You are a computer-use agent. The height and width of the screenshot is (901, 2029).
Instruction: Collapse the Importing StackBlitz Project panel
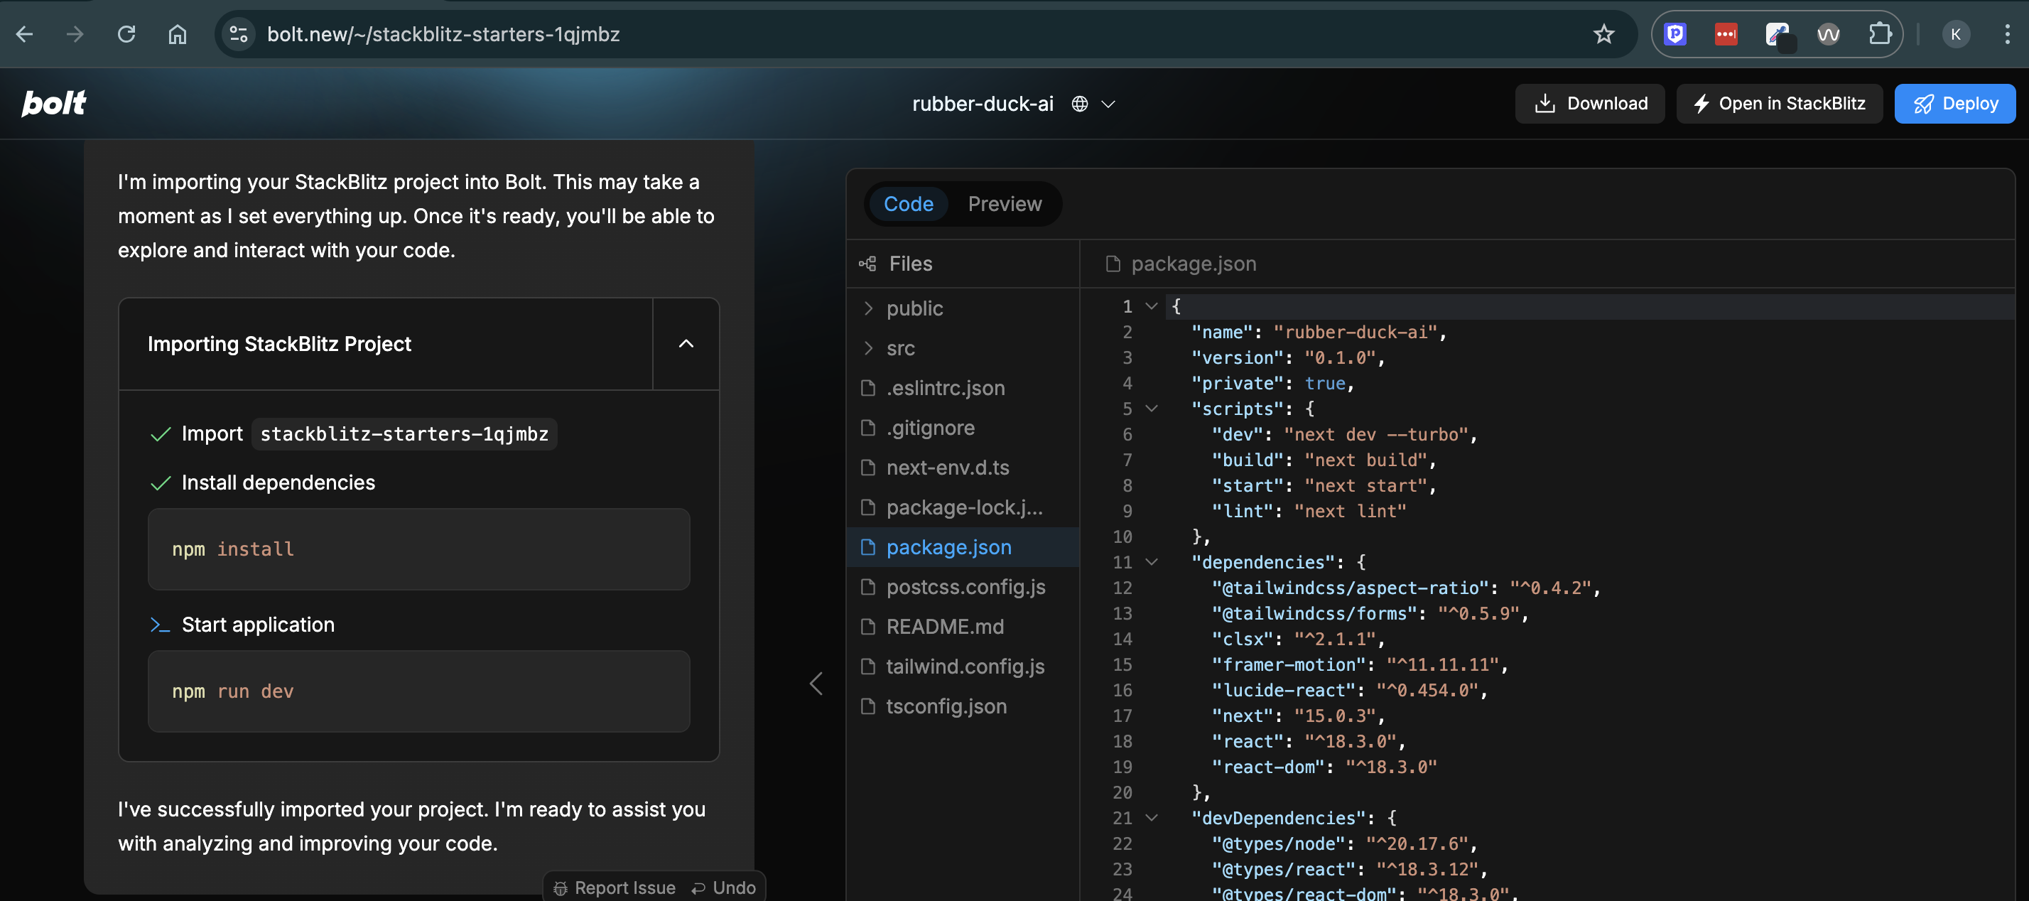684,343
